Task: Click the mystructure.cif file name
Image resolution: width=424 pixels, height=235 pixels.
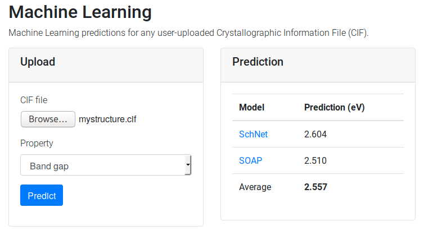Action: point(107,119)
